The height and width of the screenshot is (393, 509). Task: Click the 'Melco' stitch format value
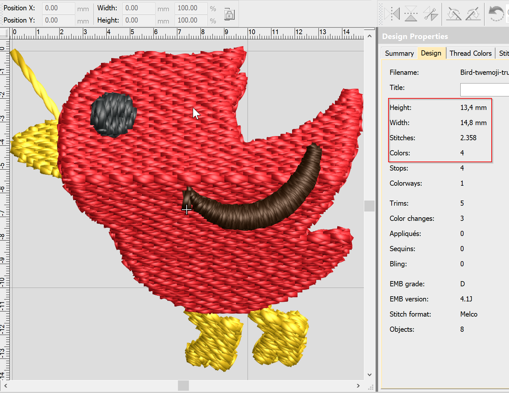pyautogui.click(x=469, y=314)
